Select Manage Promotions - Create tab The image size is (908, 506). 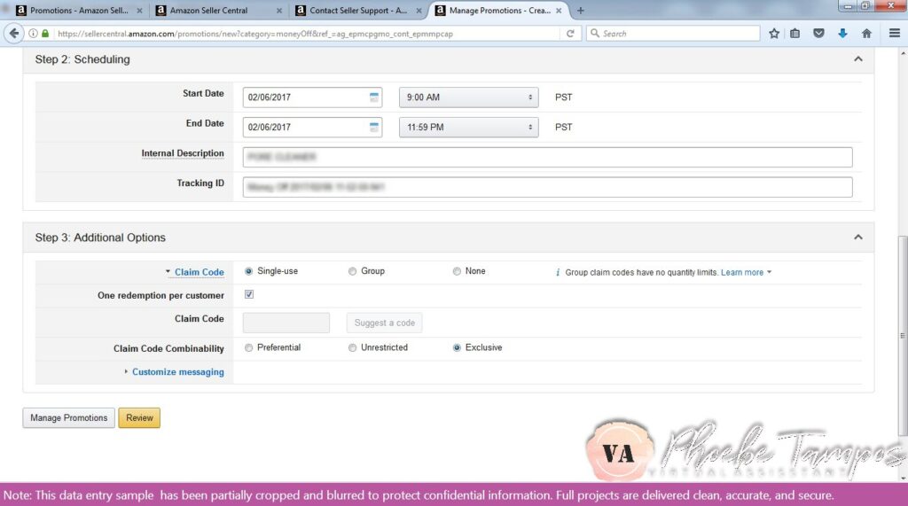coord(498,11)
